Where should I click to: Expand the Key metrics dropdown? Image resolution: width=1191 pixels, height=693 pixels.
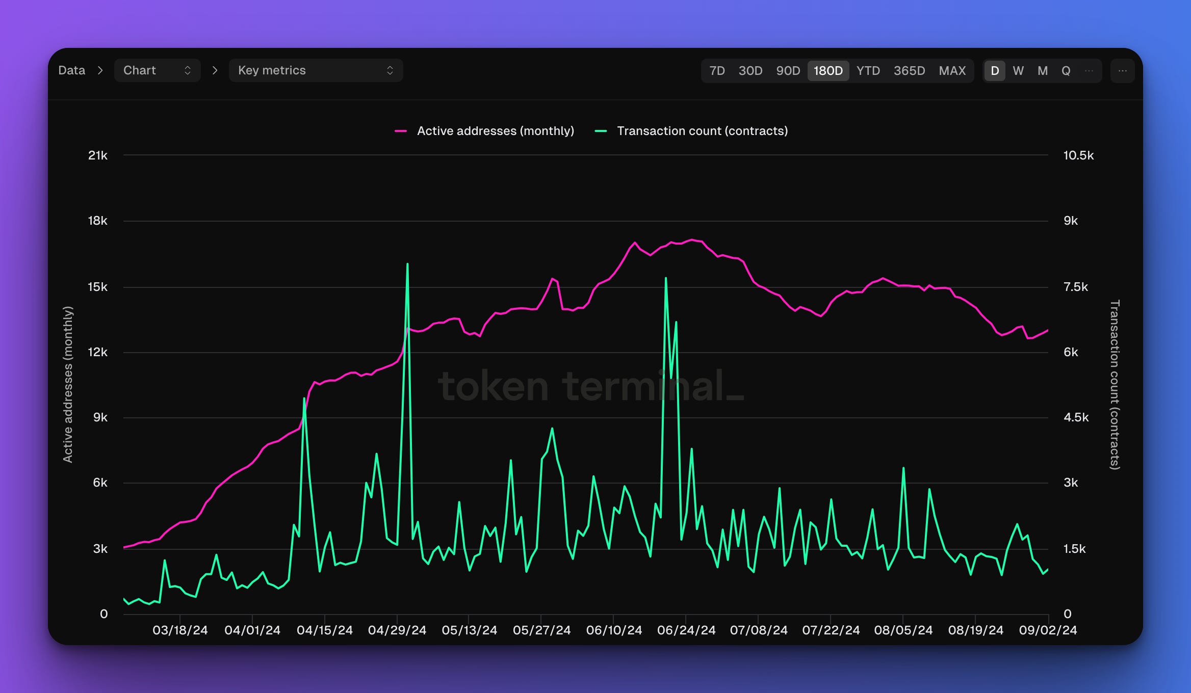pos(316,70)
